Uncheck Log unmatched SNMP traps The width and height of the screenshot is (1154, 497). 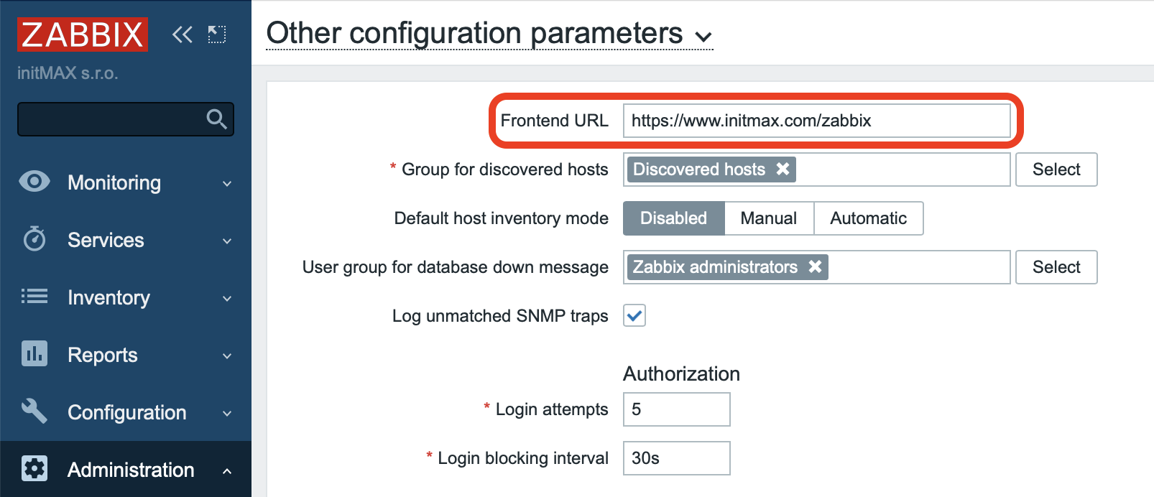(x=634, y=315)
